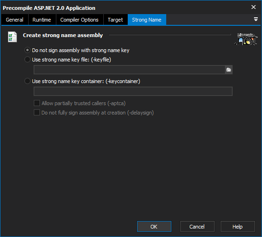Viewport: 262px width, 237px height.
Task: Click the folder browse icon for key file
Action: click(228, 69)
